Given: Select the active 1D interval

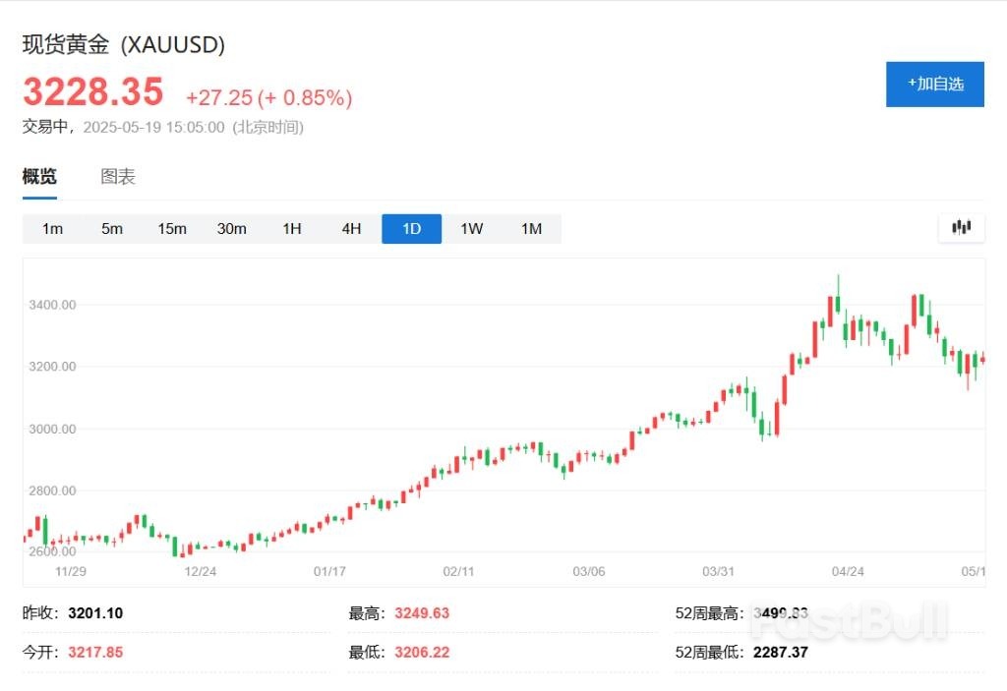Looking at the screenshot, I should (411, 228).
